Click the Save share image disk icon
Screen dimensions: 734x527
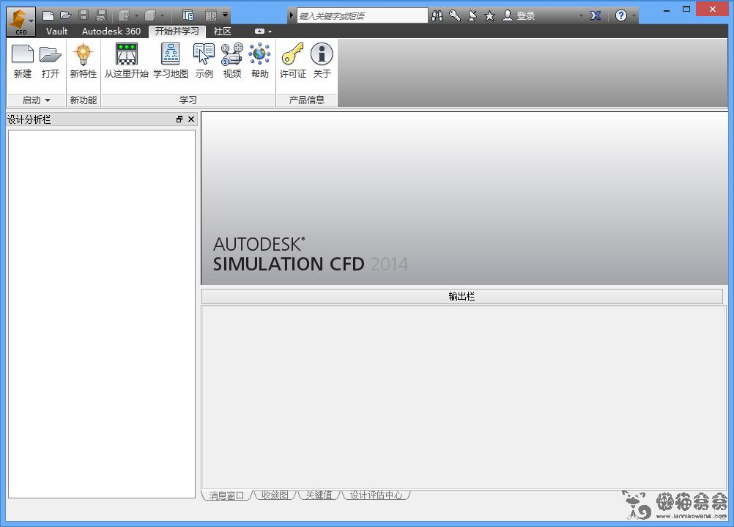101,15
